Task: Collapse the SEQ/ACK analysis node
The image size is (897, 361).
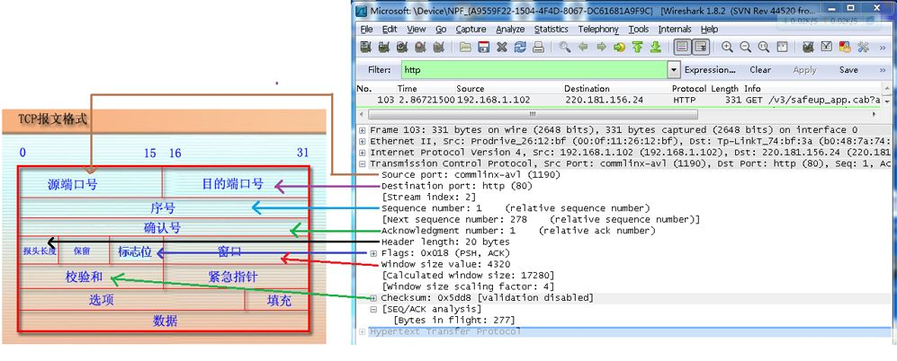Action: click(373, 309)
